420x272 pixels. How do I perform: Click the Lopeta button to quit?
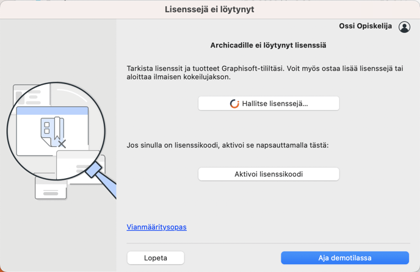(156, 258)
